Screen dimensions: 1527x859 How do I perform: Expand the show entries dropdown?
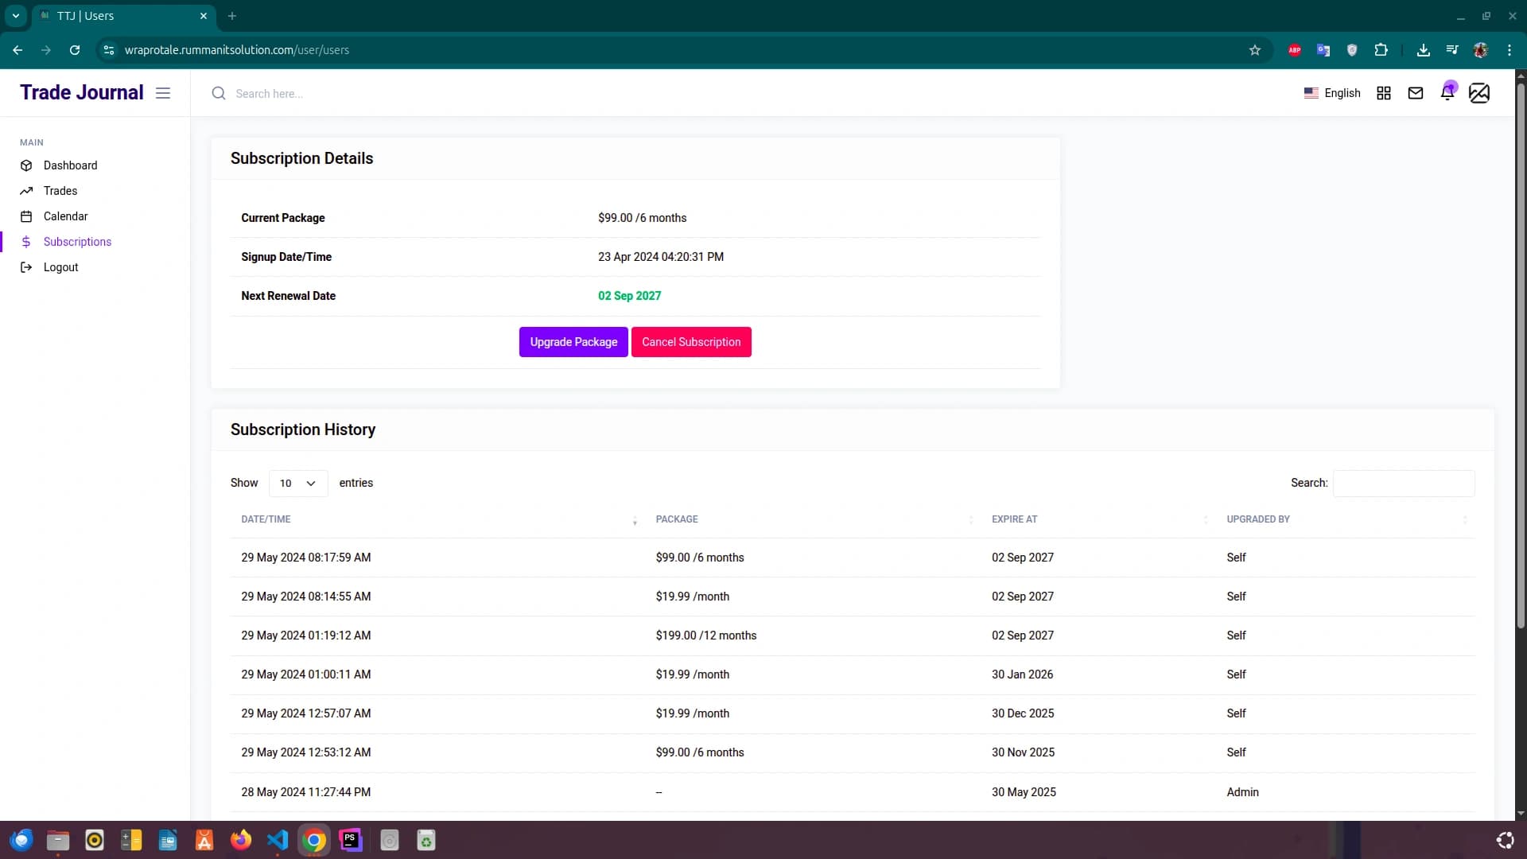click(x=298, y=484)
